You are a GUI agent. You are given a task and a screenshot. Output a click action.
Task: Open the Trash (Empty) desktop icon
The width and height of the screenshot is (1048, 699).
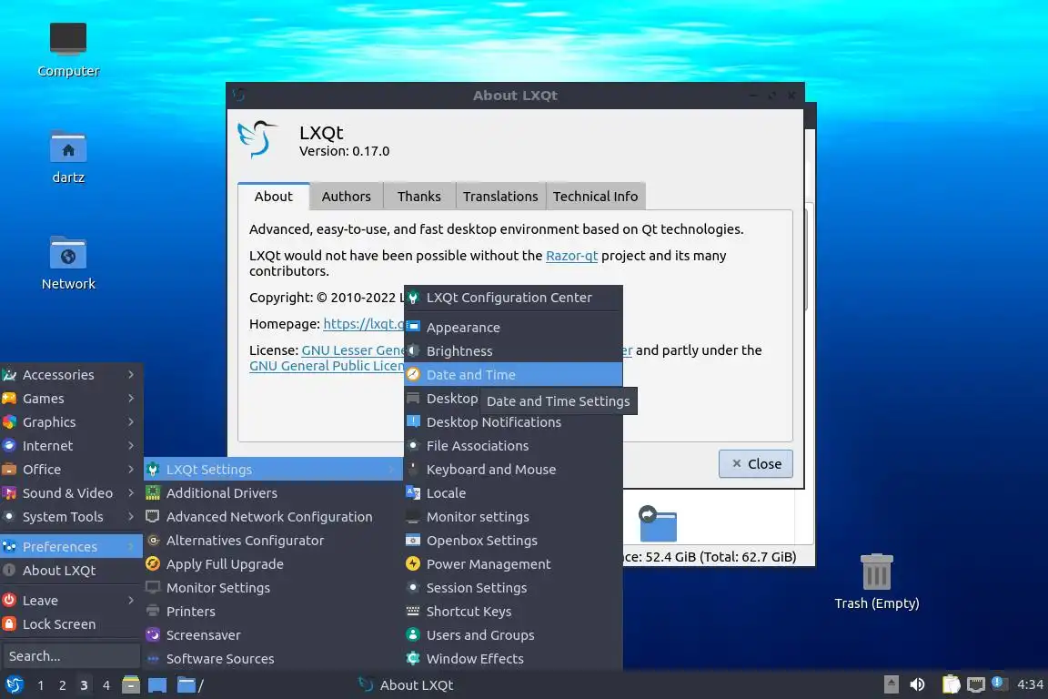(876, 582)
